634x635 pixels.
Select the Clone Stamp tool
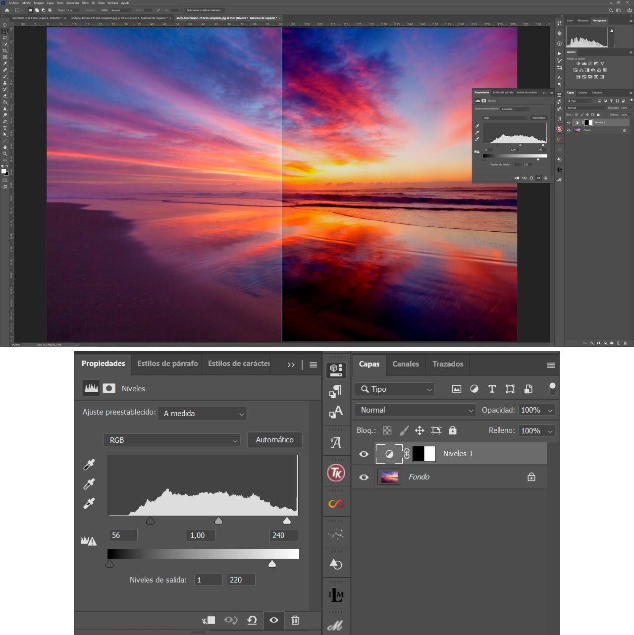coord(5,83)
